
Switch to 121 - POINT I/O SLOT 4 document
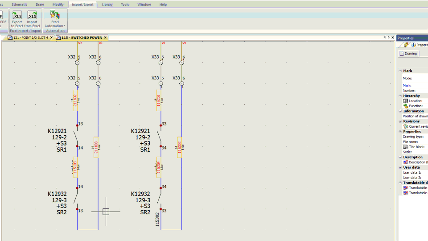coord(31,37)
